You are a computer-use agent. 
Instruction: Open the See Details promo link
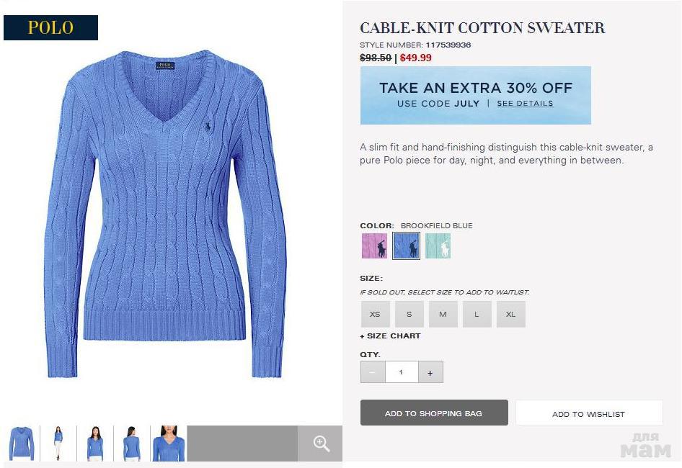click(525, 104)
